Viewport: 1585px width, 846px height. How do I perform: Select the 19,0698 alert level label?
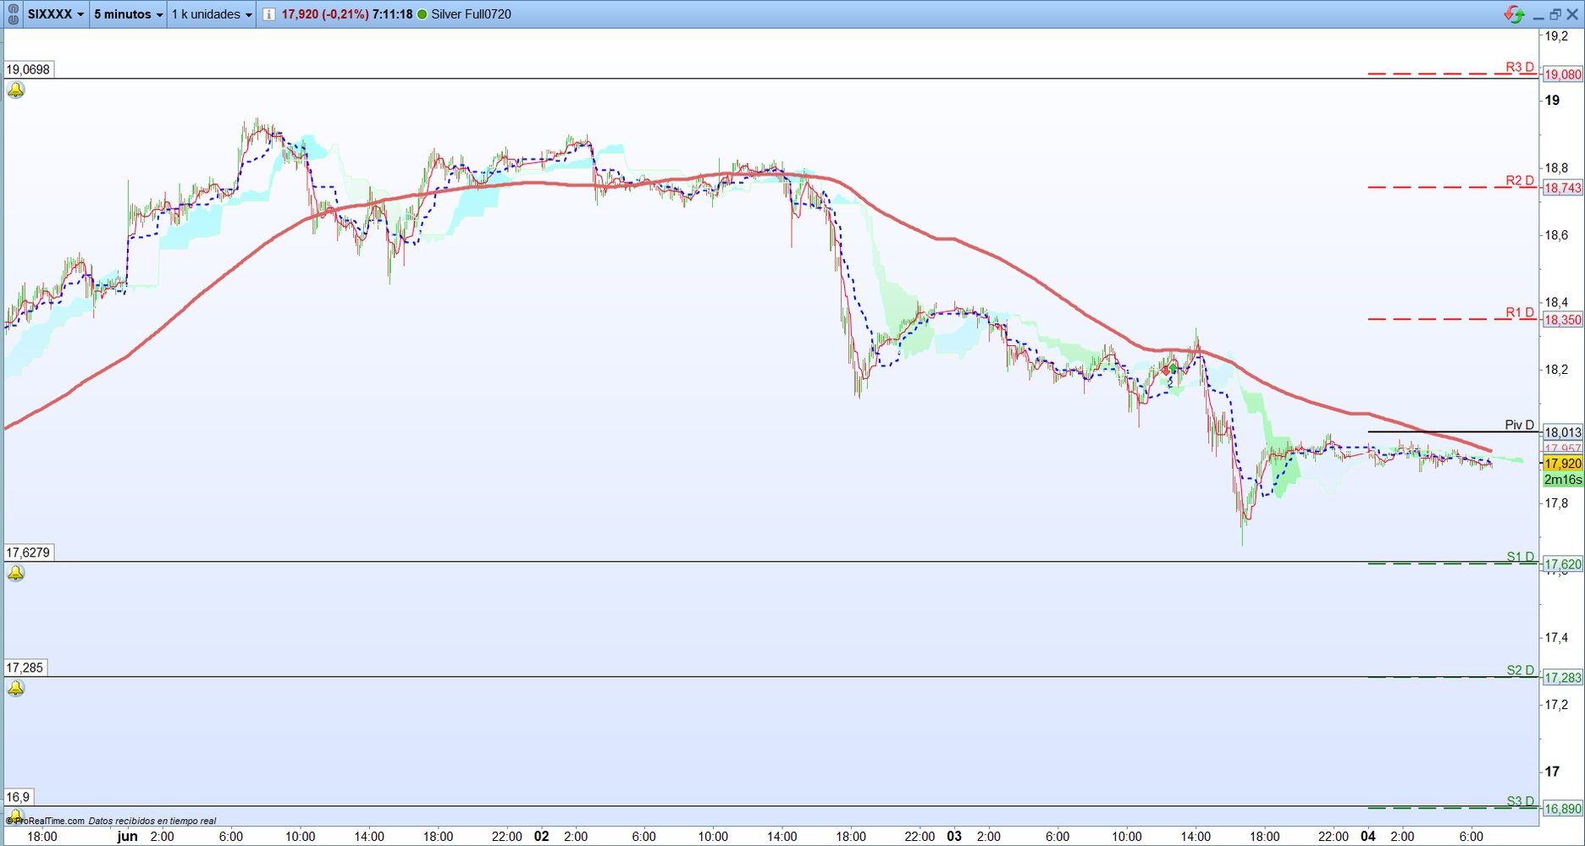point(28,69)
